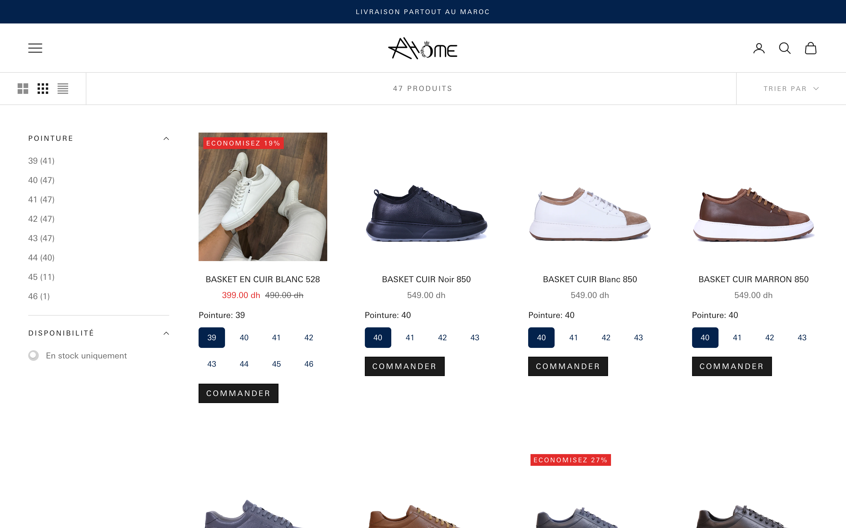Open the BASKET CUIR Blanc 850 product link
Image resolution: width=846 pixels, height=528 pixels.
coord(589,279)
